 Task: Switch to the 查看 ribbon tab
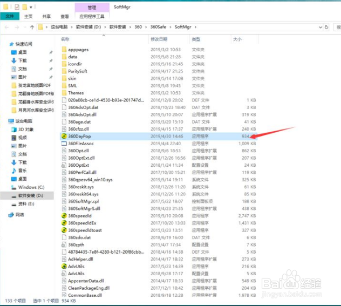[65, 16]
